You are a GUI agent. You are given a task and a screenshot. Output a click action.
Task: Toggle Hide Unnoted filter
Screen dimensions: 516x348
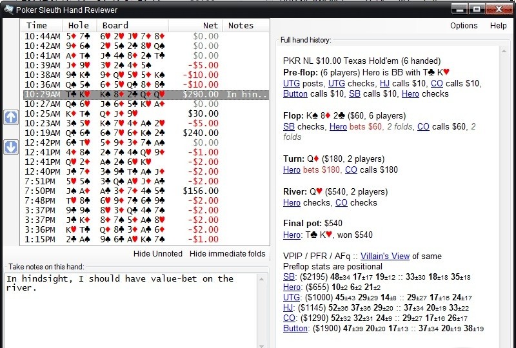[x=158, y=254]
